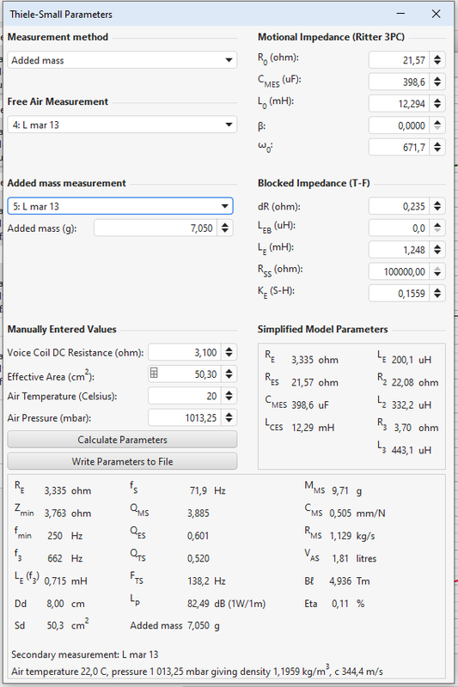The width and height of the screenshot is (458, 687).
Task: Click the LP value 82,49 dB
Action: tap(227, 604)
